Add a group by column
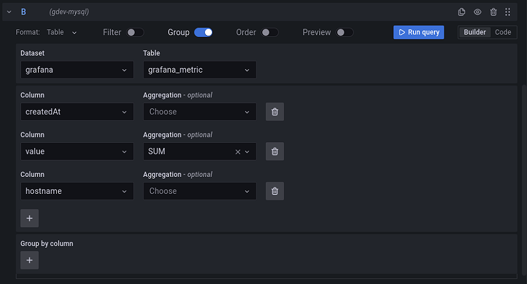527x284 pixels. tap(29, 261)
